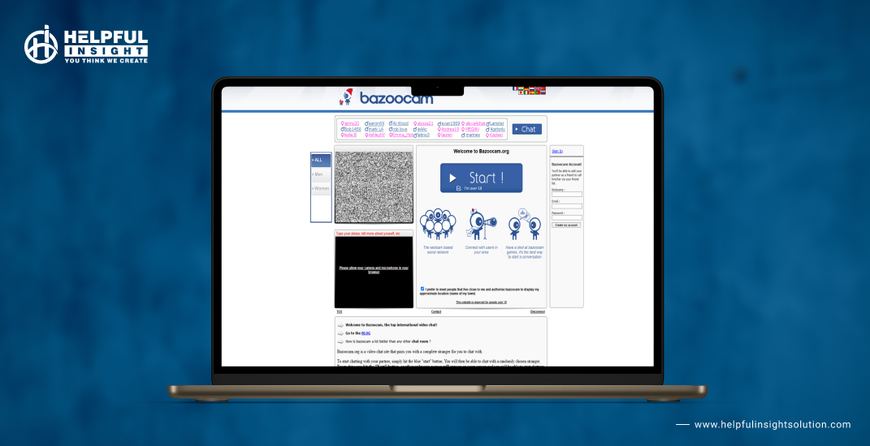
Task: Open user mark LA's profile
Action: [376, 129]
